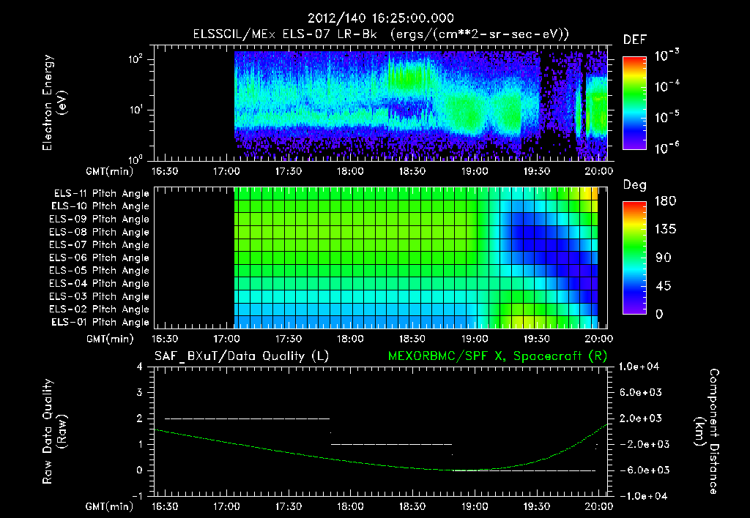Click the 6.0e+03 right axis value
Viewport: 750px width, 518px height.
pyautogui.click(x=641, y=392)
